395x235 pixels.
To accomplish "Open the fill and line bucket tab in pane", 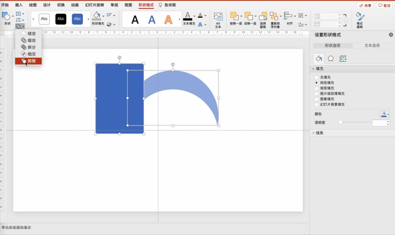I will [x=319, y=58].
